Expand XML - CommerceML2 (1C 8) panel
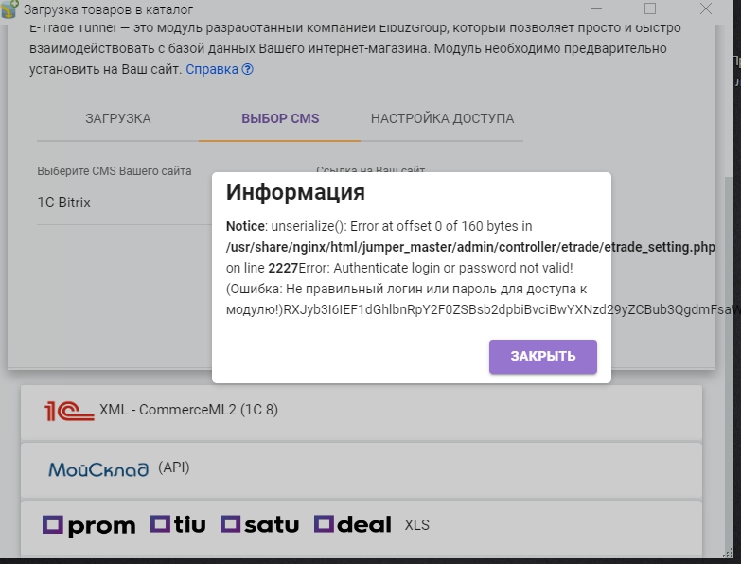The width and height of the screenshot is (741, 564). [x=362, y=413]
